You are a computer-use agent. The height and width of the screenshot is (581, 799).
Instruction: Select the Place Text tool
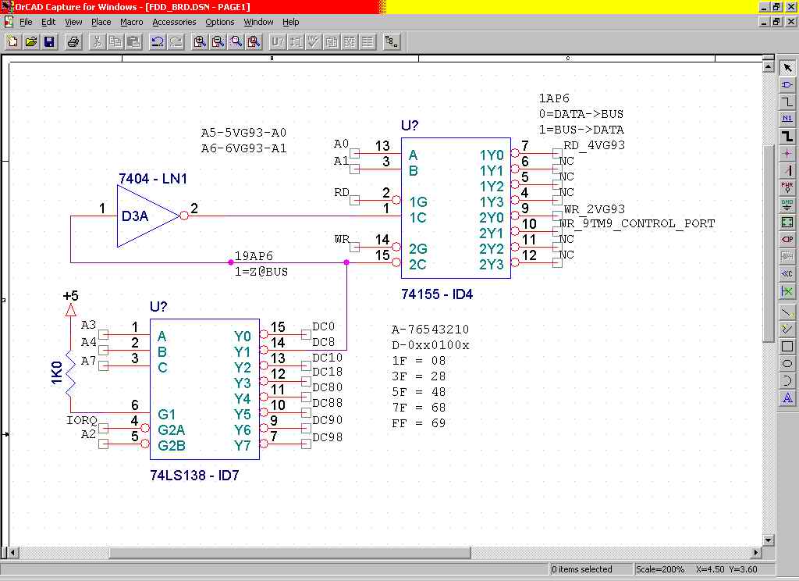tap(787, 398)
